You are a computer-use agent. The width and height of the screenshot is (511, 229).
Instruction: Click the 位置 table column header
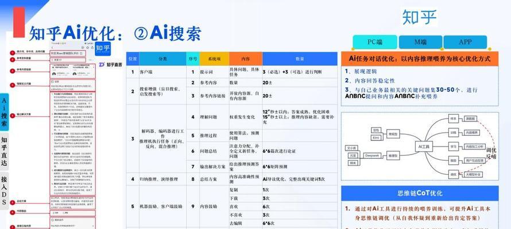133,59
